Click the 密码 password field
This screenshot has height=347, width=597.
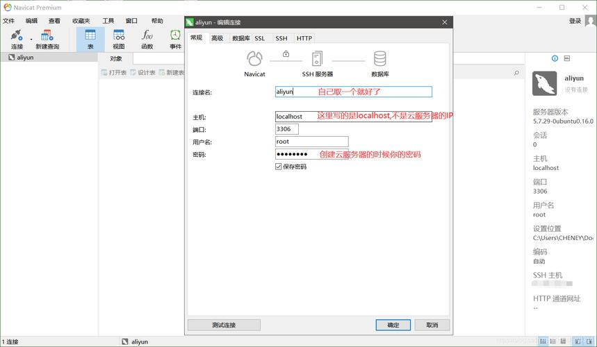311,154
